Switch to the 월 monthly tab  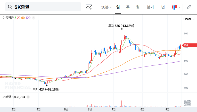point(138,7)
